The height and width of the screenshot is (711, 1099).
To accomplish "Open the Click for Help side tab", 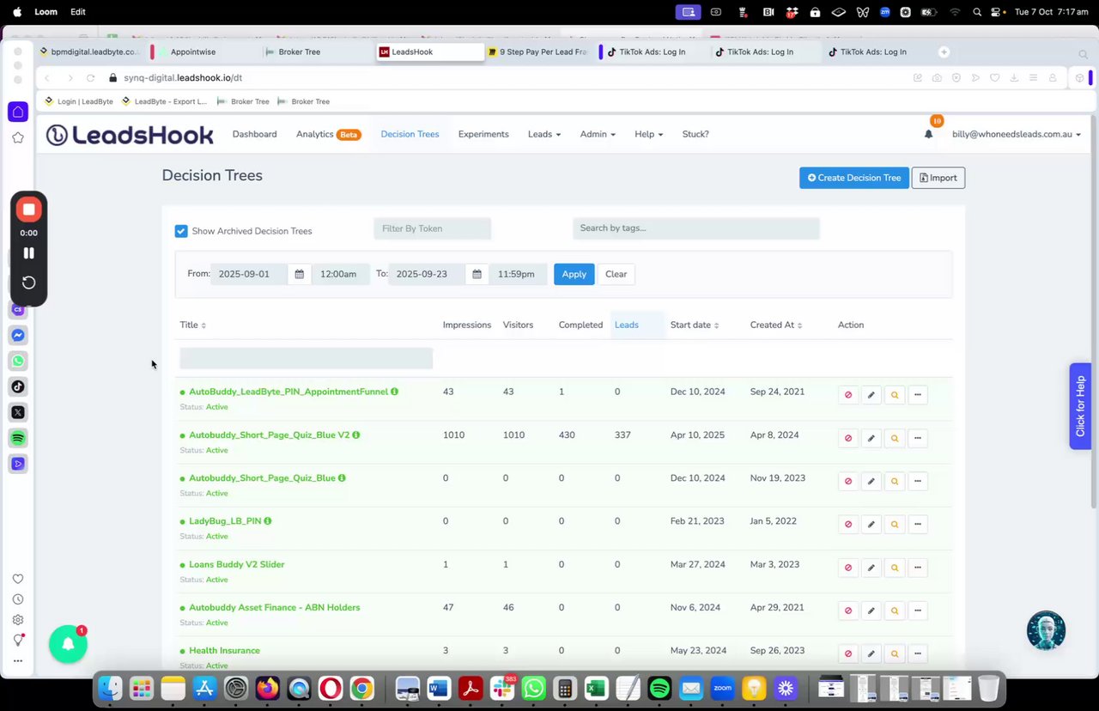I will [1080, 406].
